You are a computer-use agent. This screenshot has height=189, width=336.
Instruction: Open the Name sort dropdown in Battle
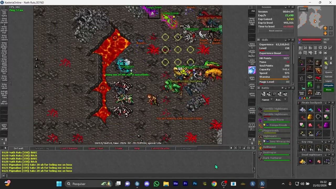tap(267, 99)
